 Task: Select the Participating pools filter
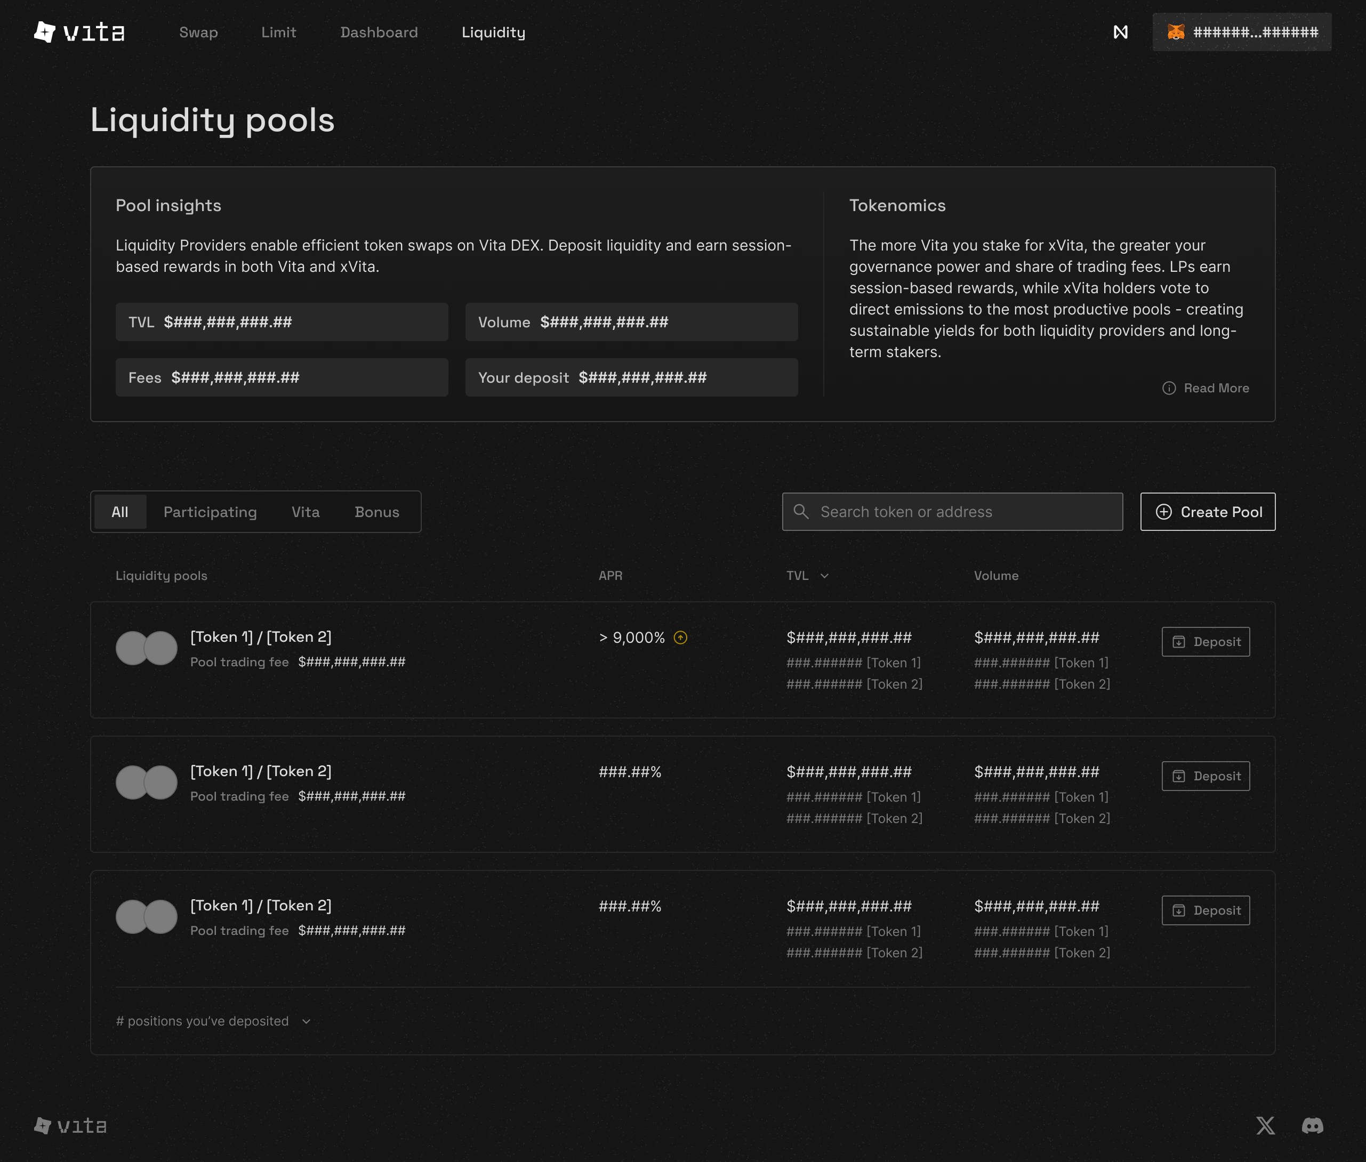point(210,512)
